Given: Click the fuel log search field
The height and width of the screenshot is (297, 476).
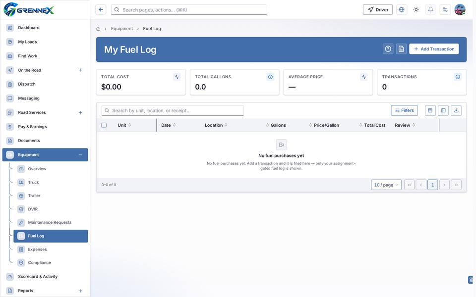Looking at the screenshot, I should [x=173, y=110].
